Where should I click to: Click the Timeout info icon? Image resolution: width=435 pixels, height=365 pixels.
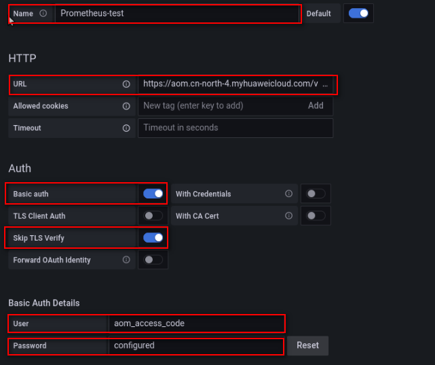126,128
